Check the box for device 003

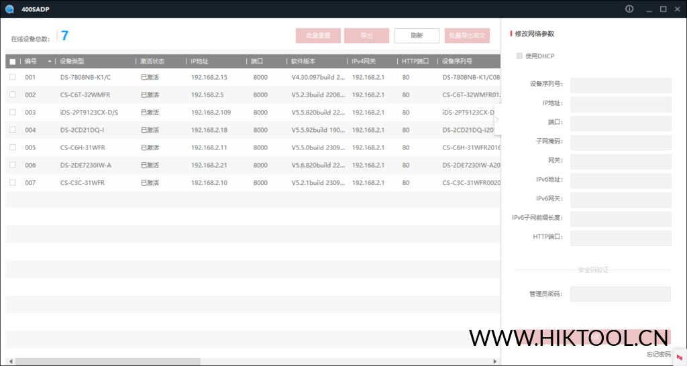(13, 112)
